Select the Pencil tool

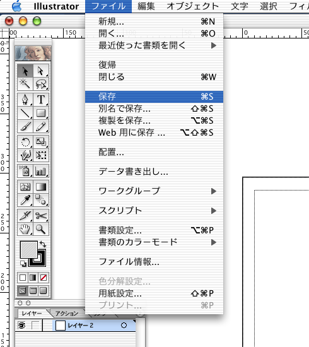[x=41, y=126]
